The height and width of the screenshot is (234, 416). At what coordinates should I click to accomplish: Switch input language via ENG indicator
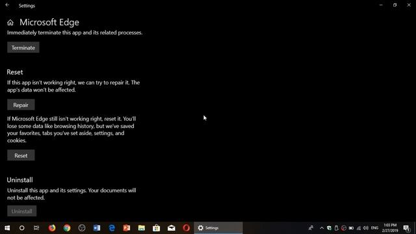pyautogui.click(x=374, y=228)
